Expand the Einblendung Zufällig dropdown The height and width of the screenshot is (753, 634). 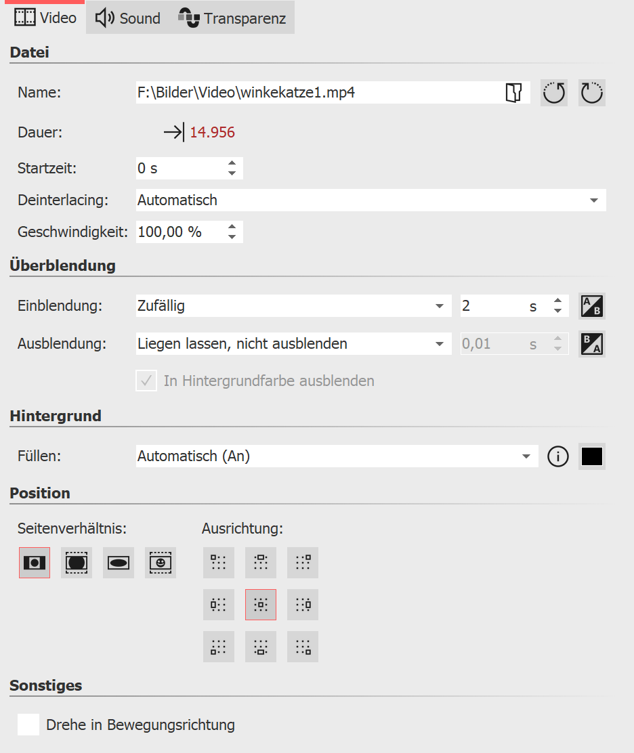click(439, 307)
